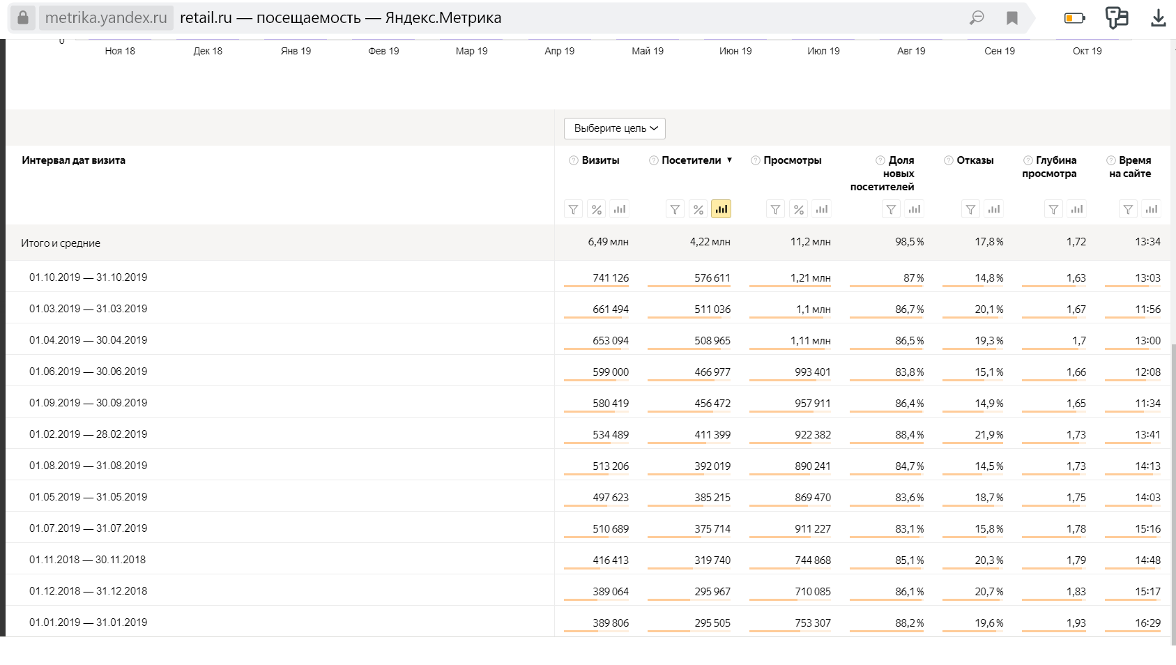Open help tooltip next to Визиты
The image size is (1176, 665).
pos(574,160)
